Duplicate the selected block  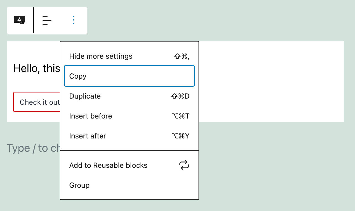(x=85, y=96)
